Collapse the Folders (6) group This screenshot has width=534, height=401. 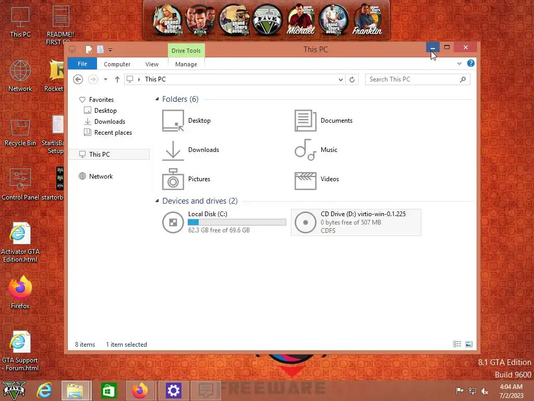point(157,99)
